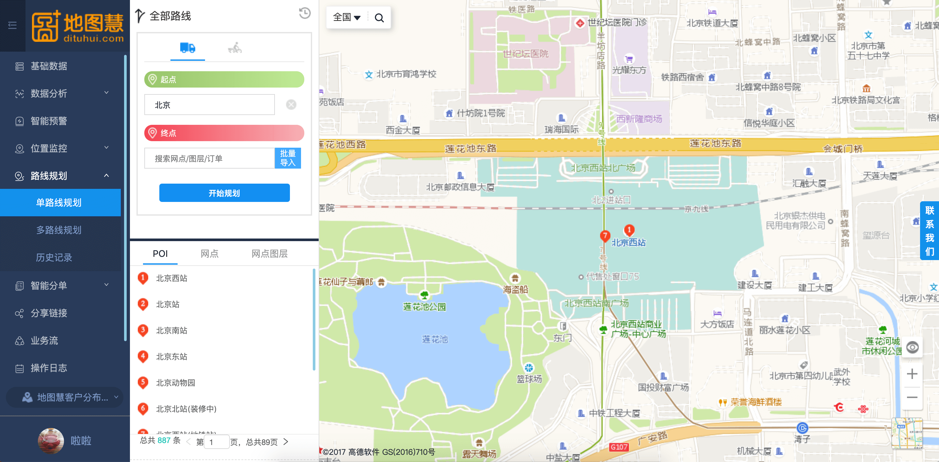Viewport: 939px width, 462px height.
Task: Collapse 路线规划 menu chevron
Action: click(x=106, y=175)
